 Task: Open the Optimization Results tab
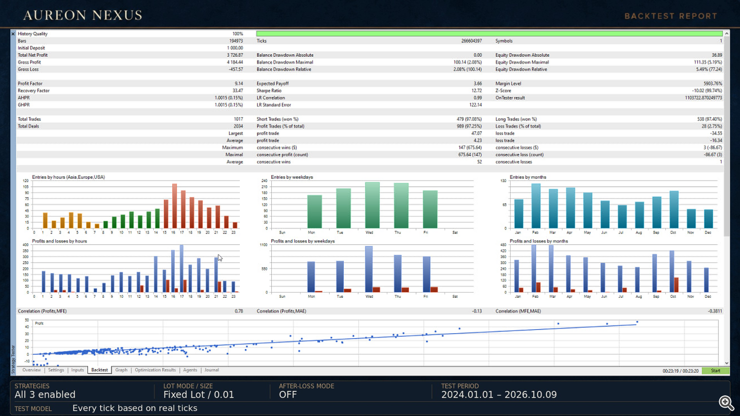coord(155,370)
